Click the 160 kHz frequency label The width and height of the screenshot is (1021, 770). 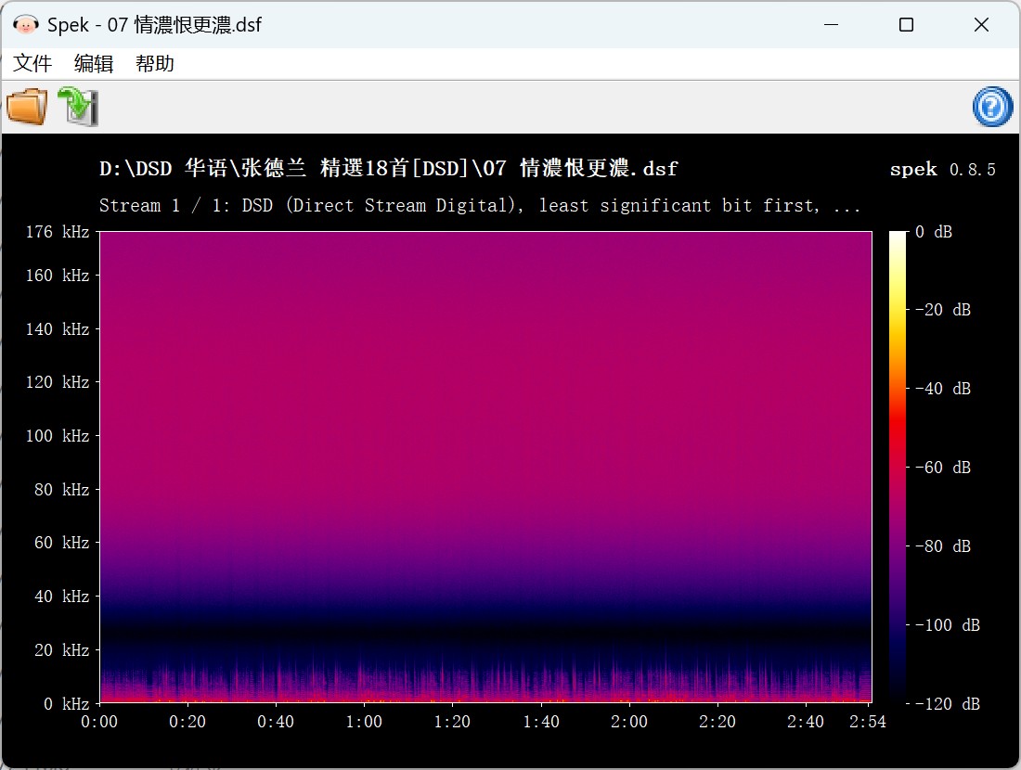point(58,276)
